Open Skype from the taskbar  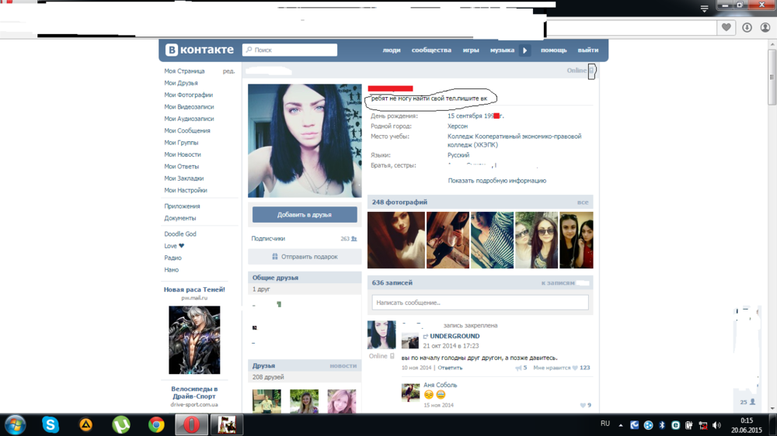pyautogui.click(x=51, y=424)
